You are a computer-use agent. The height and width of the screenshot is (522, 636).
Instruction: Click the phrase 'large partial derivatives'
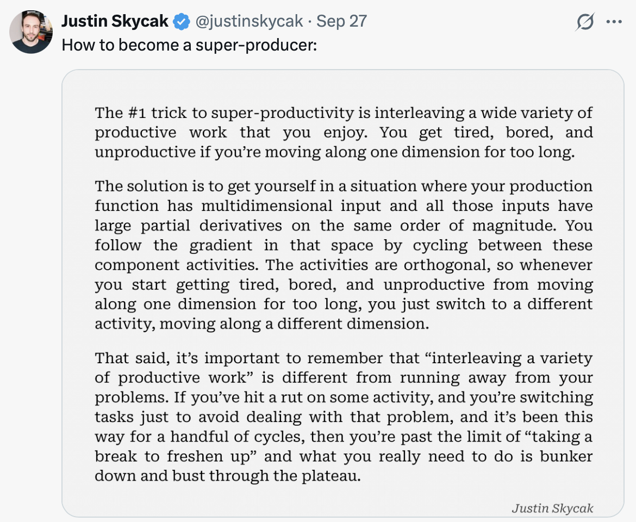coord(188,226)
